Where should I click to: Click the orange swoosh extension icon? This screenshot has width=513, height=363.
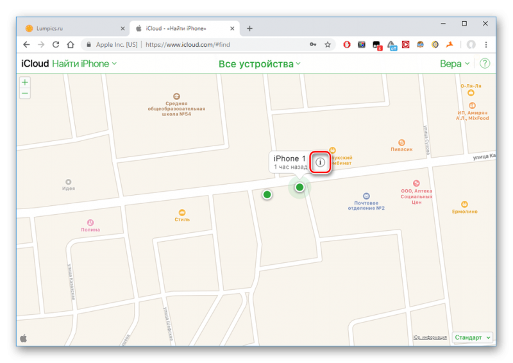click(x=450, y=44)
